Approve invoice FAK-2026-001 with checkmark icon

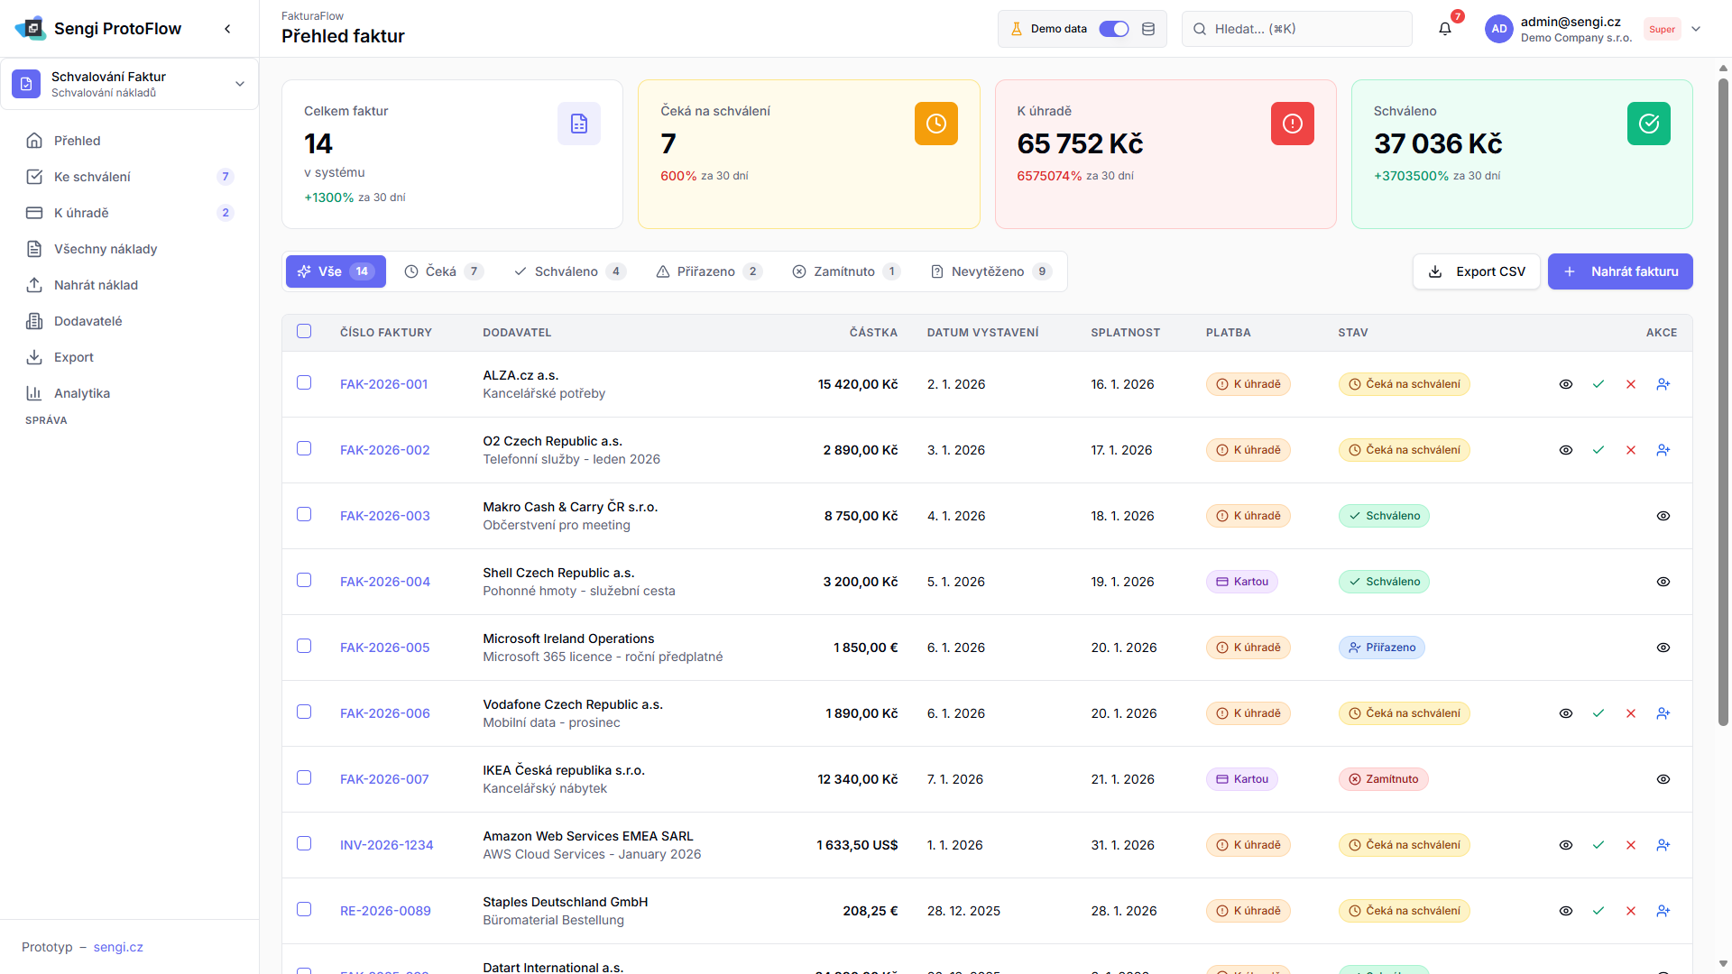click(1598, 384)
